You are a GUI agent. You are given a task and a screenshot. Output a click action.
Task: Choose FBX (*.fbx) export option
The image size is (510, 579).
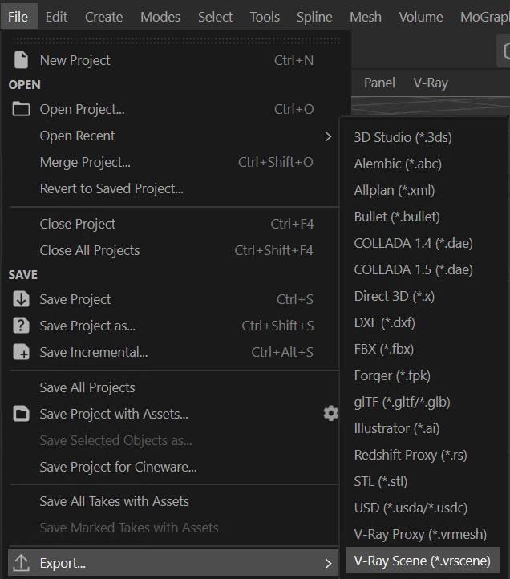(x=384, y=349)
